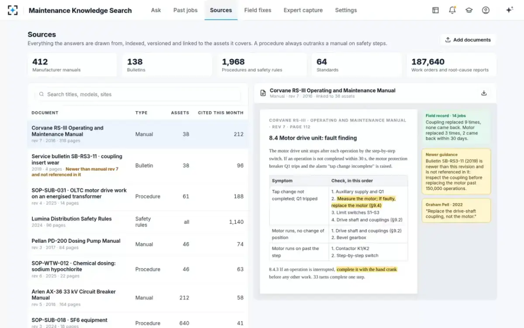Click the search magnifier icon

pyautogui.click(x=41, y=94)
